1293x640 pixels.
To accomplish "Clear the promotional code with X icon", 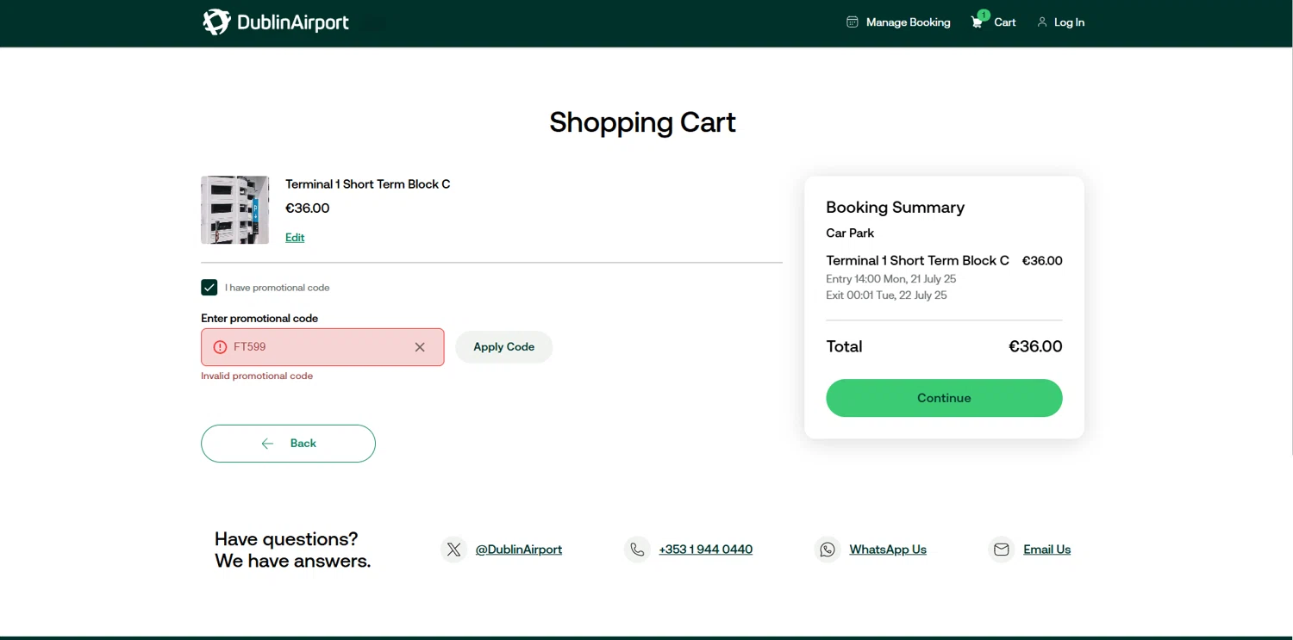I will (x=420, y=347).
